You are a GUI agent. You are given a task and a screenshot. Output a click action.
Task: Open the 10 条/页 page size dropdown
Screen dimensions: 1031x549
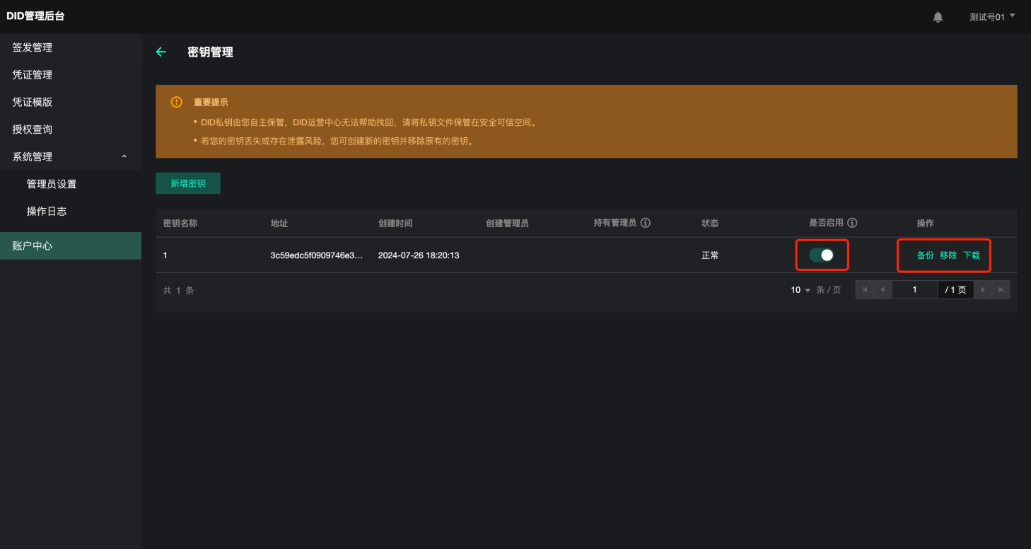point(801,290)
